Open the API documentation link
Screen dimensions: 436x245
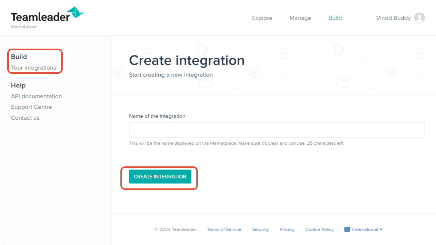pos(36,96)
